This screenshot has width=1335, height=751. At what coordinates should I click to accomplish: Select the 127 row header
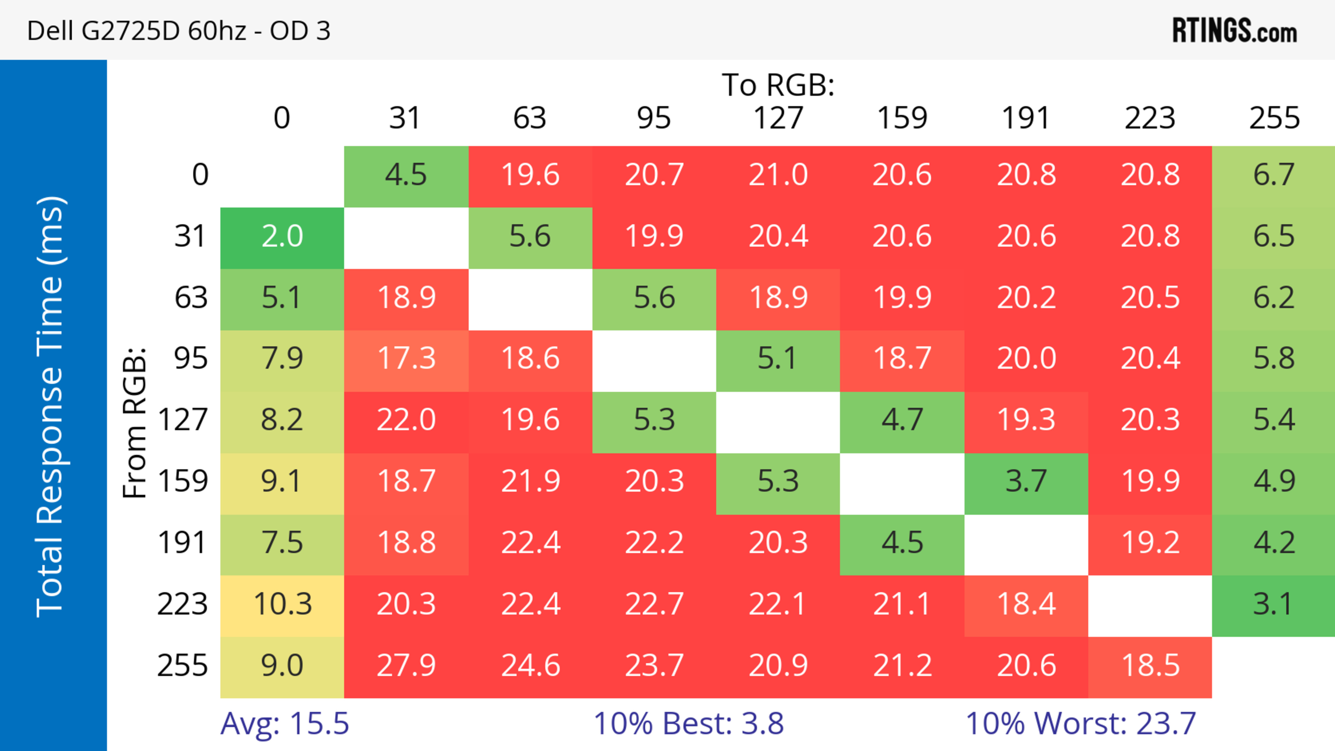pyautogui.click(x=183, y=420)
